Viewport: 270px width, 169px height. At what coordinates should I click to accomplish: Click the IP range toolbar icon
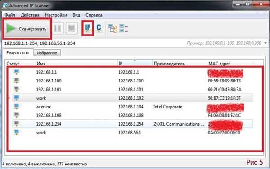click(x=88, y=28)
